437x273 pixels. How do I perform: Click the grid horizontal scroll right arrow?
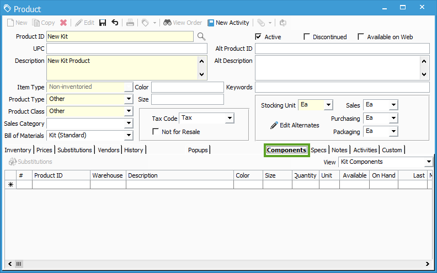pyautogui.click(x=427, y=264)
